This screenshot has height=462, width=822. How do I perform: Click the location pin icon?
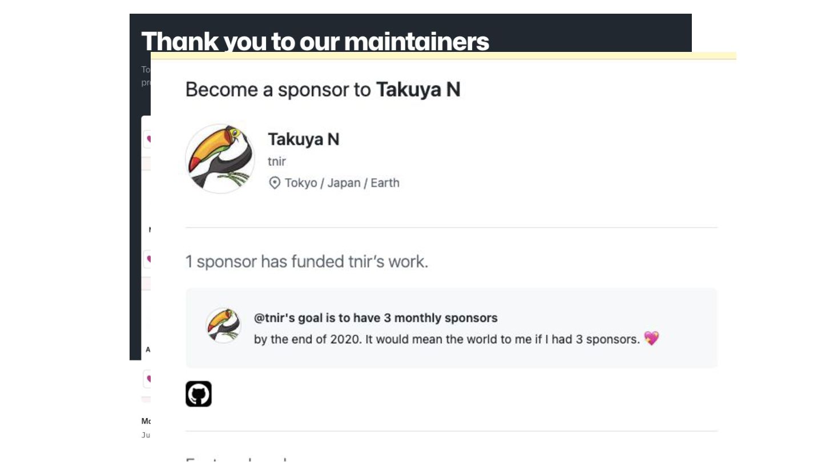point(275,183)
